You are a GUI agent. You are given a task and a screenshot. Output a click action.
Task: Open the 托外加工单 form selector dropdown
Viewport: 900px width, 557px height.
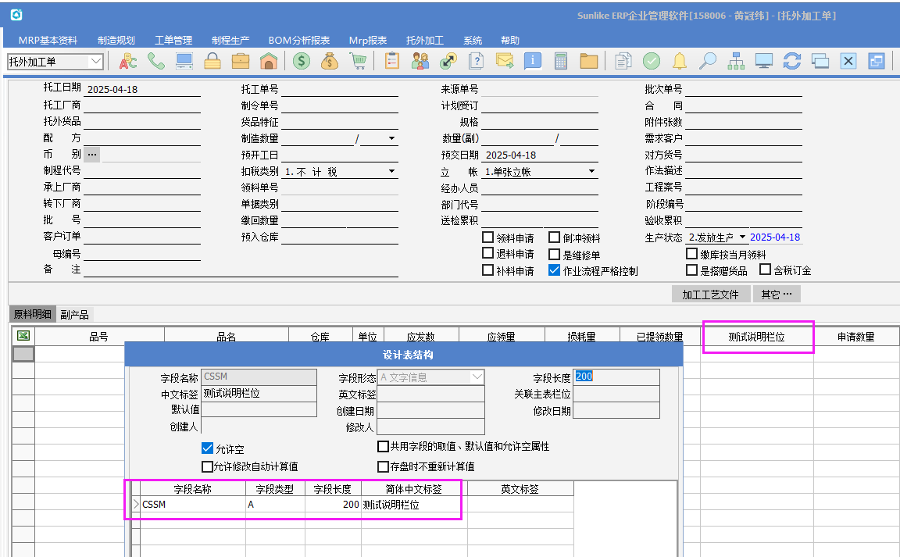point(96,61)
